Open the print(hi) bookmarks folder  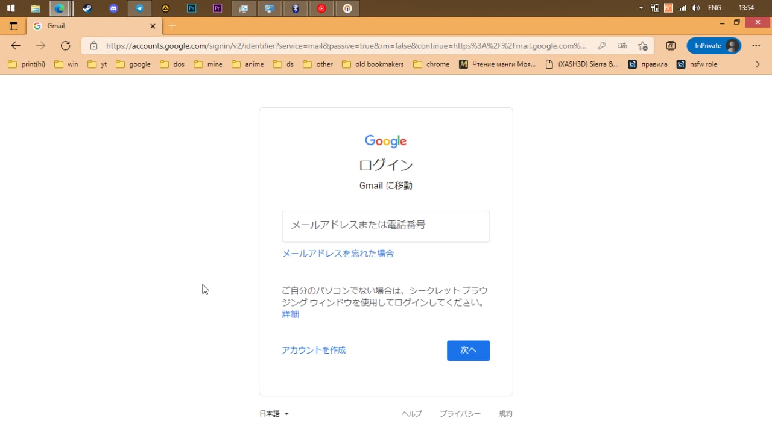27,64
